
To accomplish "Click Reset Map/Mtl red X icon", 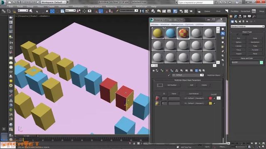I will [x=167, y=71].
